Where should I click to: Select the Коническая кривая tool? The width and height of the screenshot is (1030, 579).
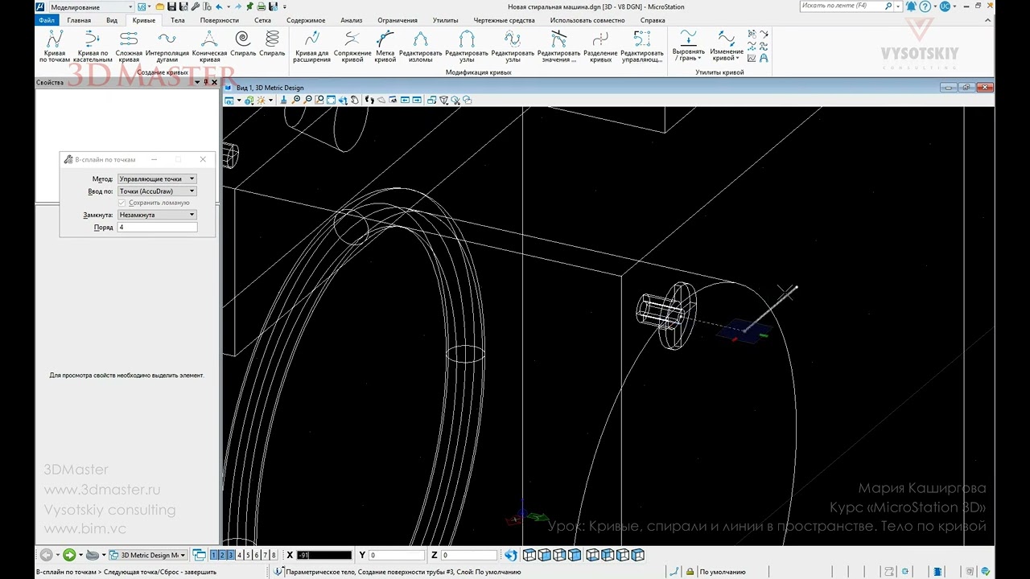[210, 46]
